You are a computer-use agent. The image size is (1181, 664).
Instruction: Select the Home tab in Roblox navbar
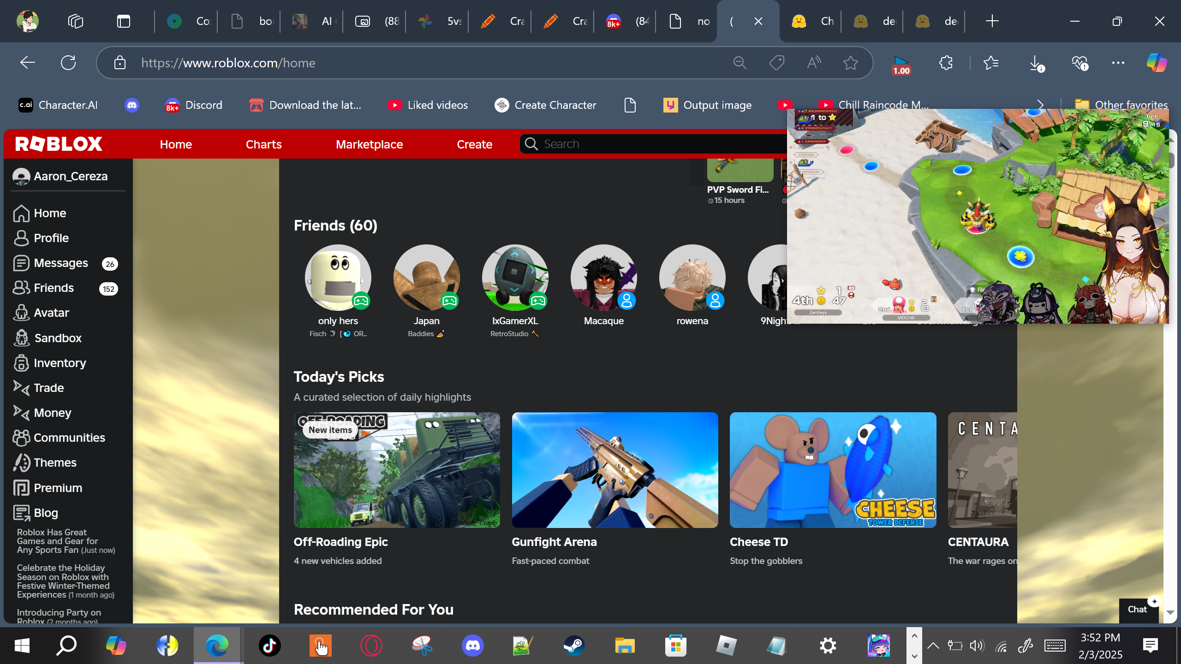point(176,144)
